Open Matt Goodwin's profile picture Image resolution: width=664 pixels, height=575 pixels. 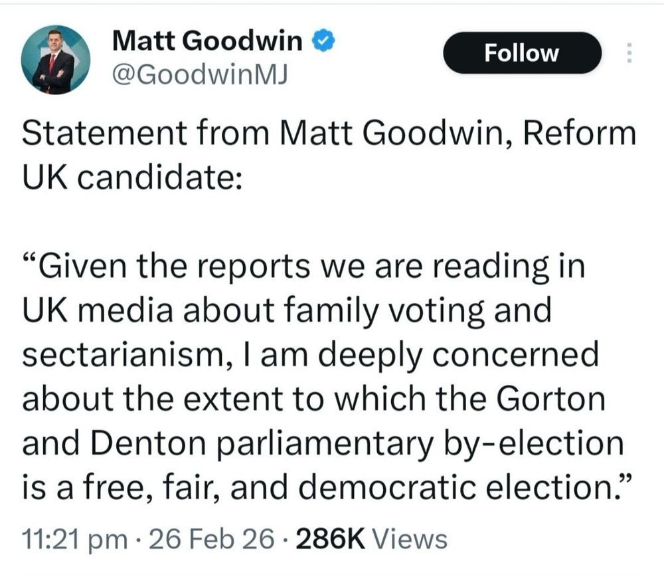coord(52,60)
